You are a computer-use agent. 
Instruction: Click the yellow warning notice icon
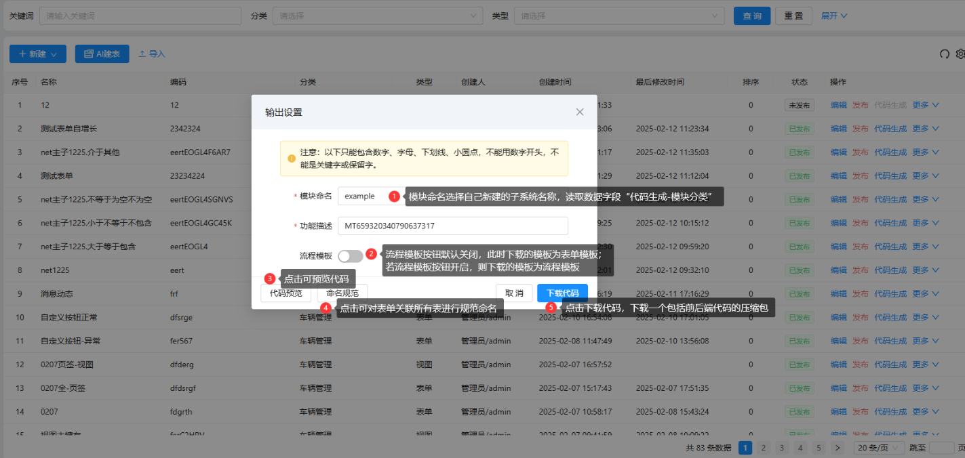[292, 159]
